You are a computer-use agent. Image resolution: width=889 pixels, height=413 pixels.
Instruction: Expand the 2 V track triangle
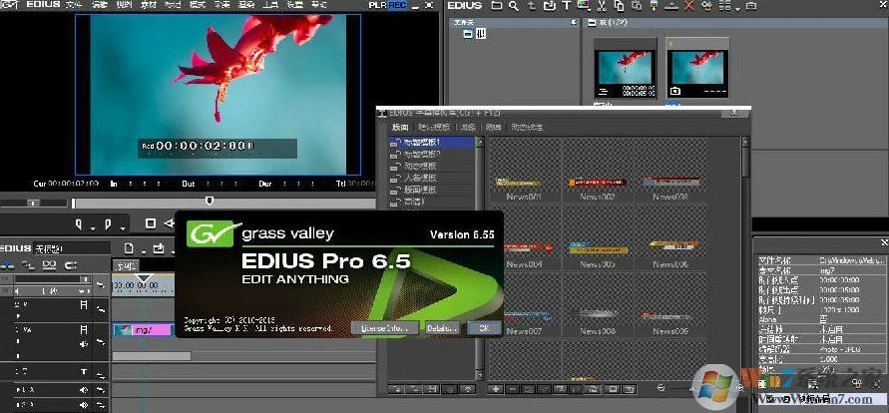point(19,315)
